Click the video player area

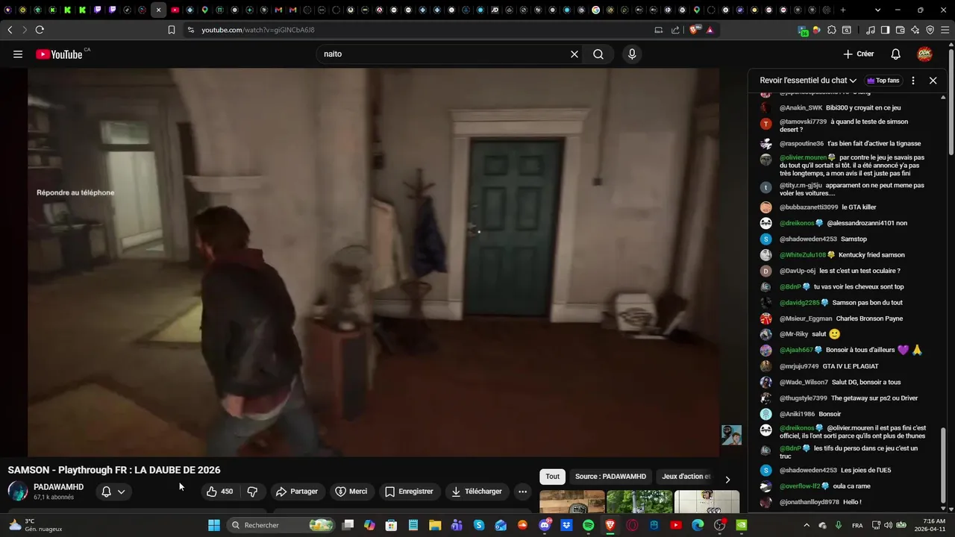374,262
